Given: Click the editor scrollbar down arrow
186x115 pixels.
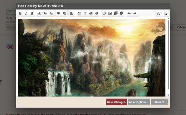Looking at the screenshot, I should [168, 95].
